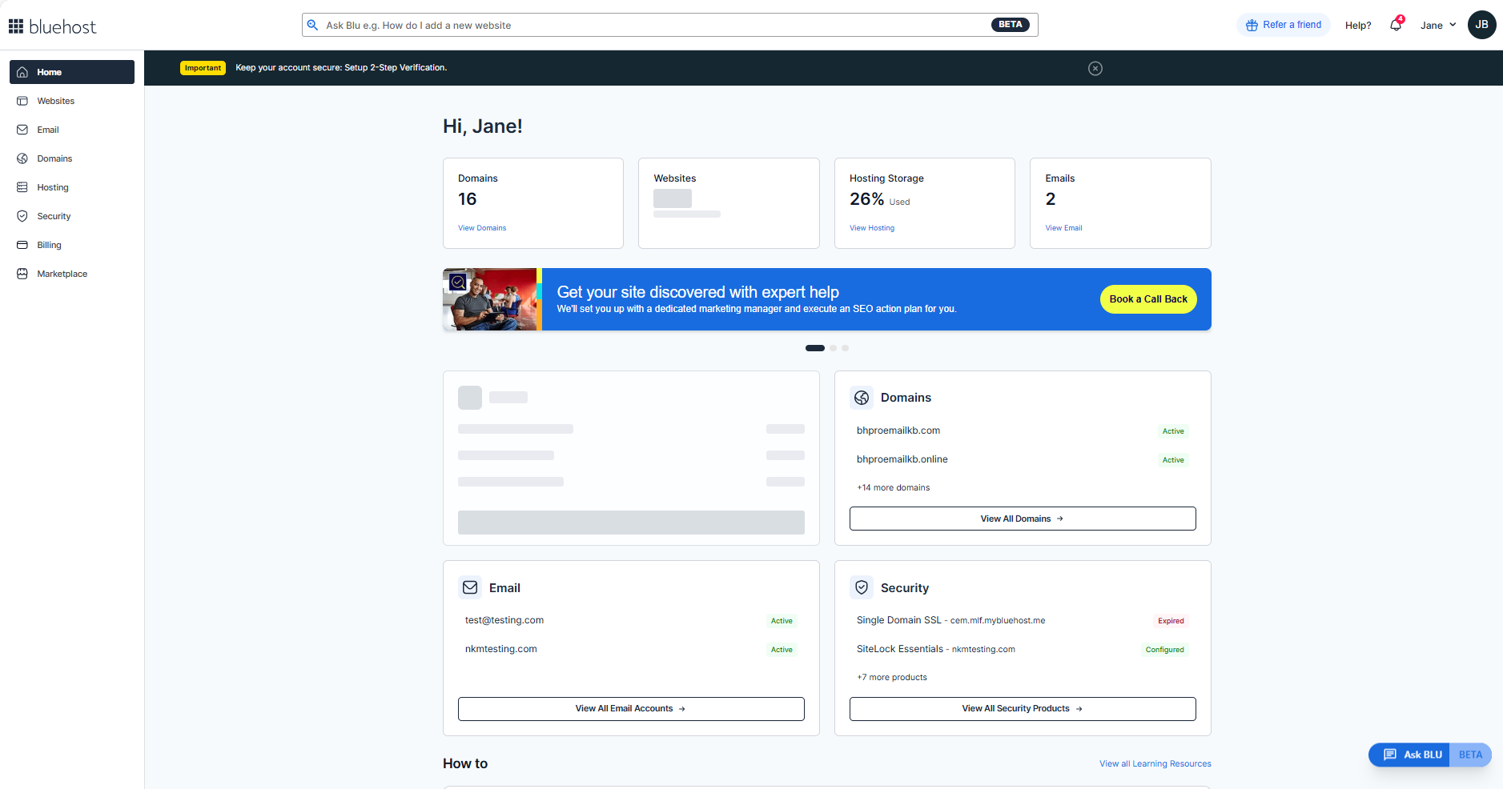Select the second carousel page indicator
1503x789 pixels.
point(832,348)
